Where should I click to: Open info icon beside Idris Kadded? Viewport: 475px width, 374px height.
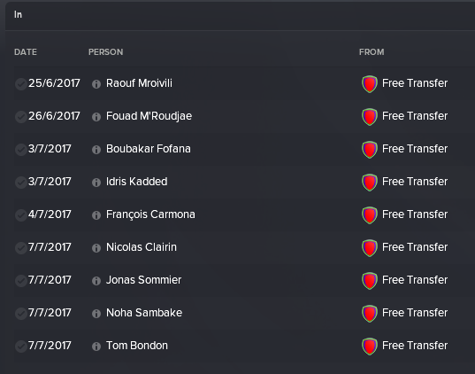coord(96,183)
